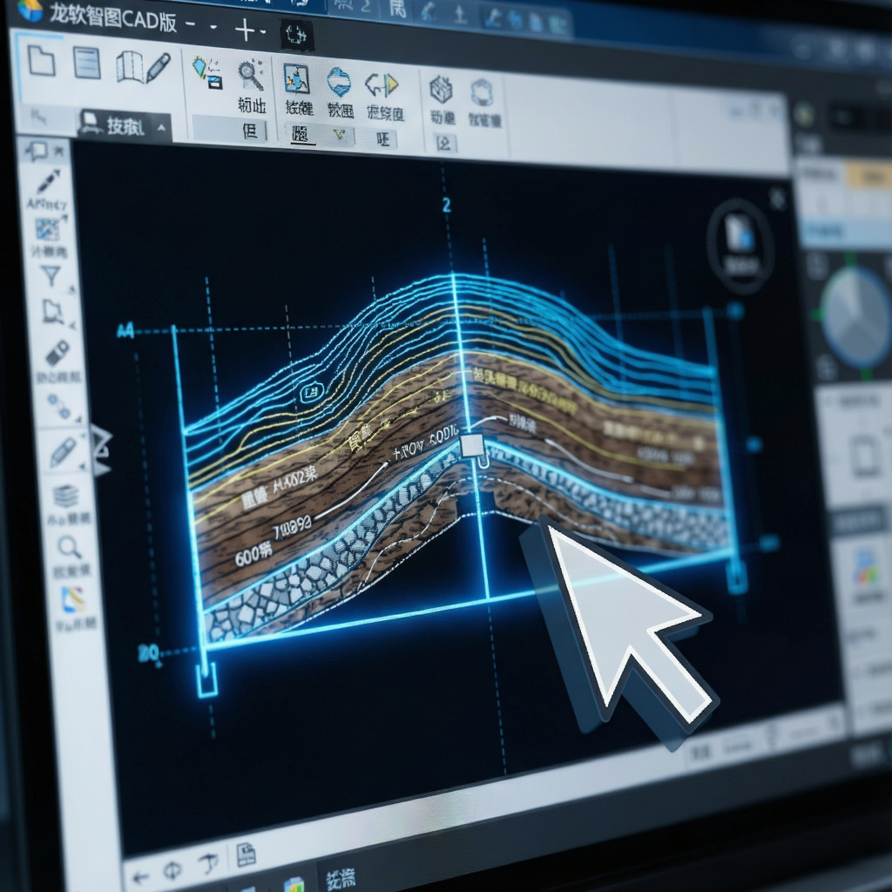Viewport: 892px width, 892px height.
Task: Click the white grip square at the section center
Action: coord(472,446)
